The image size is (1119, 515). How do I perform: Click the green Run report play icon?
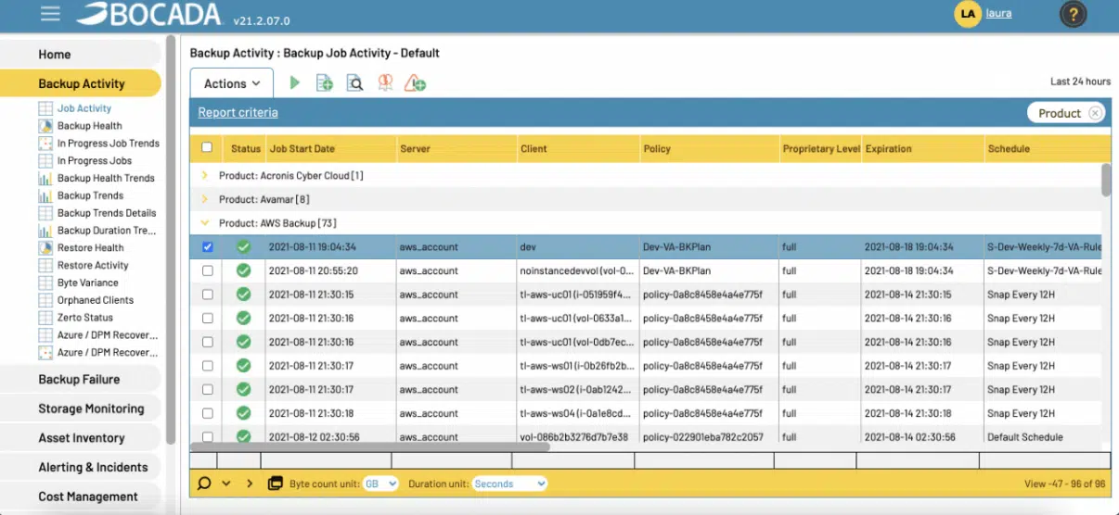pyautogui.click(x=294, y=83)
